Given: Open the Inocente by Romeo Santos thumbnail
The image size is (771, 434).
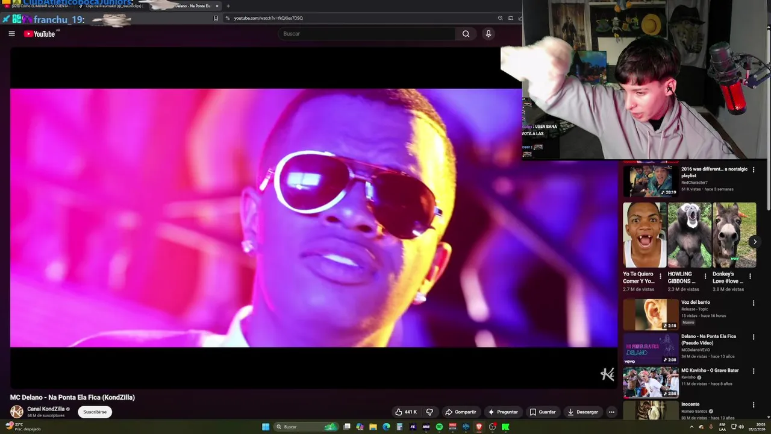Looking at the screenshot, I should (651, 410).
